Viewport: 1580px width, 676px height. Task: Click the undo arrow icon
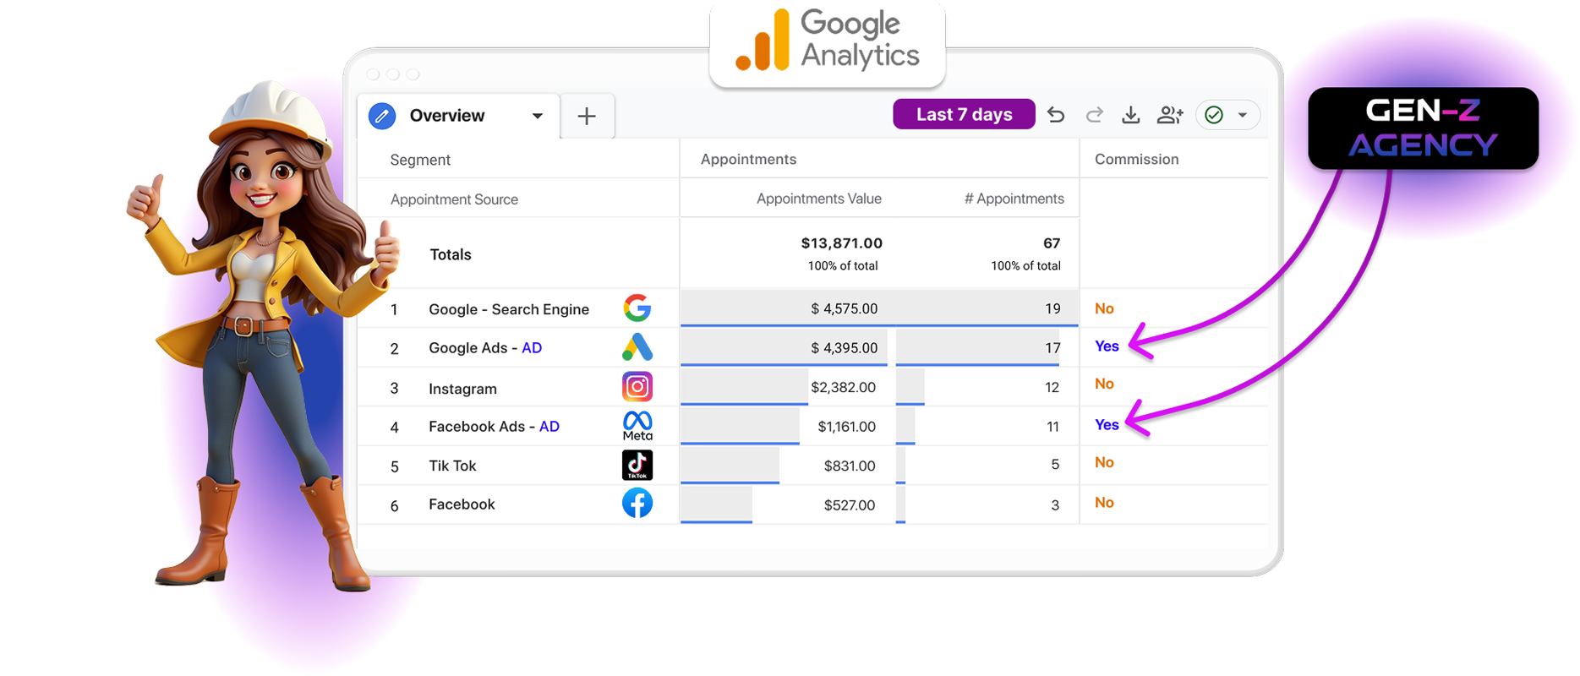coord(1056,115)
